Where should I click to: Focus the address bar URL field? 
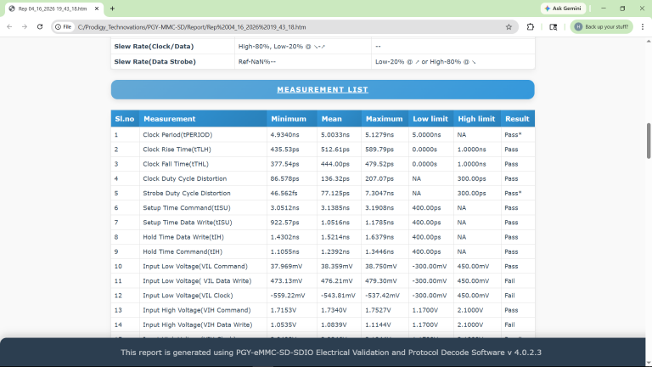(x=287, y=27)
